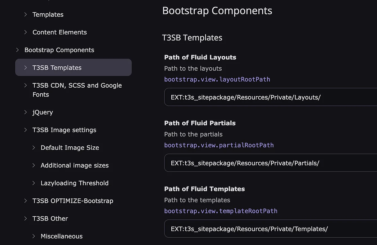
Task: Edit the Fluid Templates path field
Action: pyautogui.click(x=270, y=229)
